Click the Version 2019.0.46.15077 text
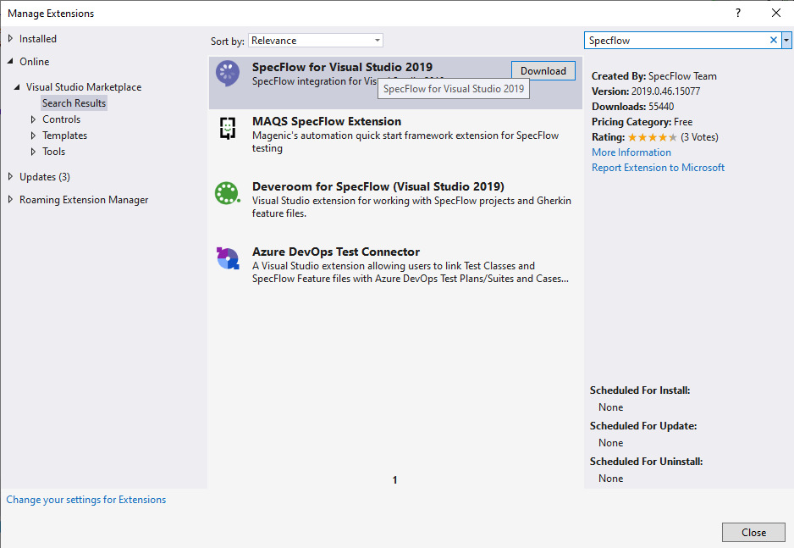 [646, 91]
